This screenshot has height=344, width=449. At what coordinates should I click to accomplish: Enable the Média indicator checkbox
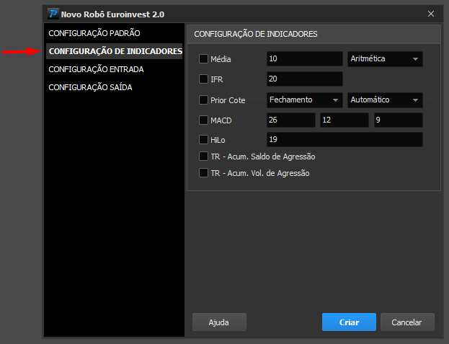click(203, 59)
